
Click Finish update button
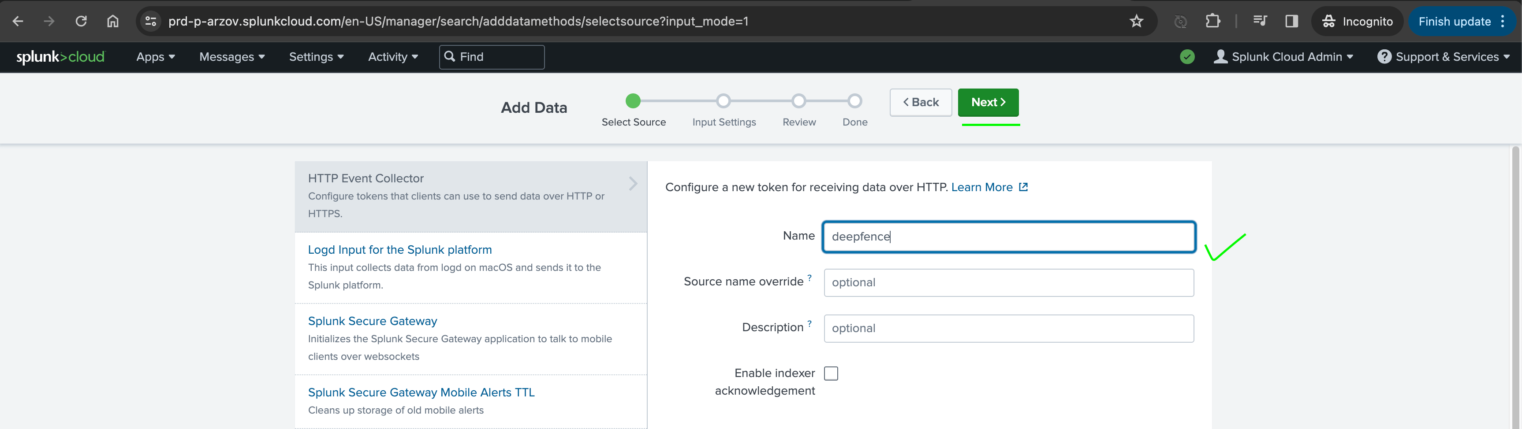click(x=1454, y=22)
